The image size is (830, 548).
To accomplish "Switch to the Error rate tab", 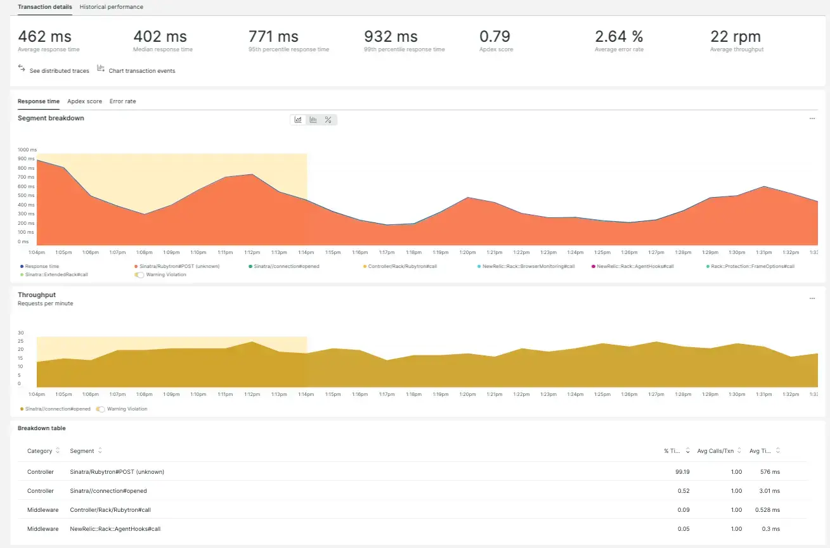I will [x=122, y=101].
